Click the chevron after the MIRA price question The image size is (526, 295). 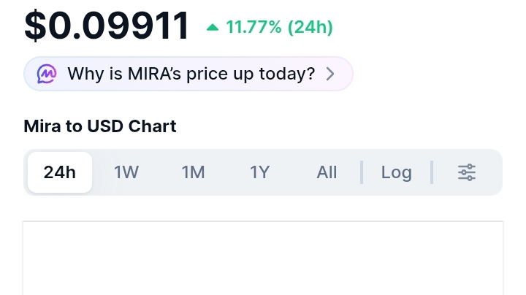330,74
